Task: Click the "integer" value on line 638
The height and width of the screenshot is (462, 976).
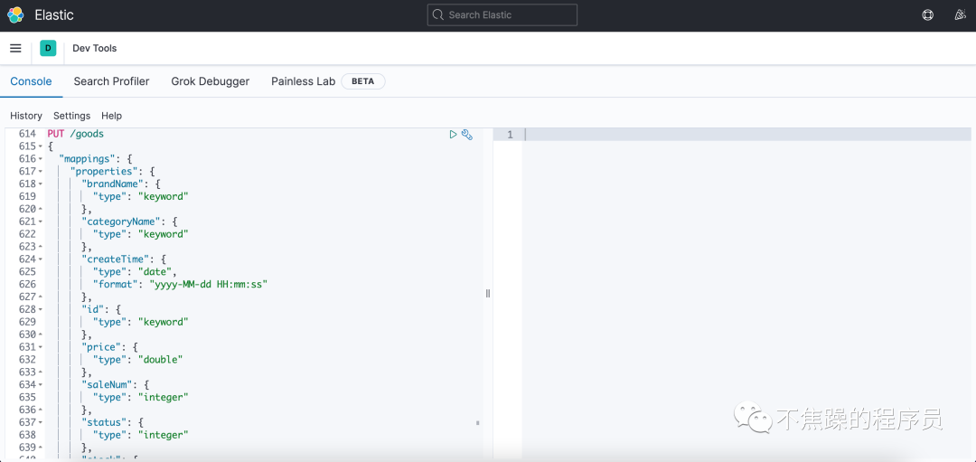Action: tap(164, 435)
